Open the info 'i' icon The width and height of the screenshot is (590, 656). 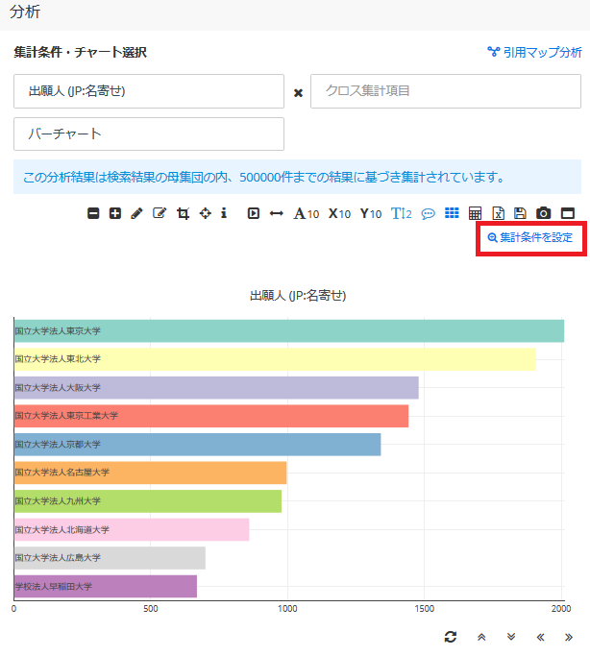point(224,213)
